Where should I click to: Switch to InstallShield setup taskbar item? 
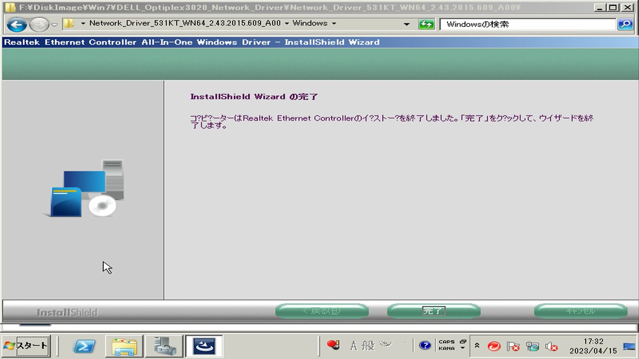pyautogui.click(x=204, y=346)
